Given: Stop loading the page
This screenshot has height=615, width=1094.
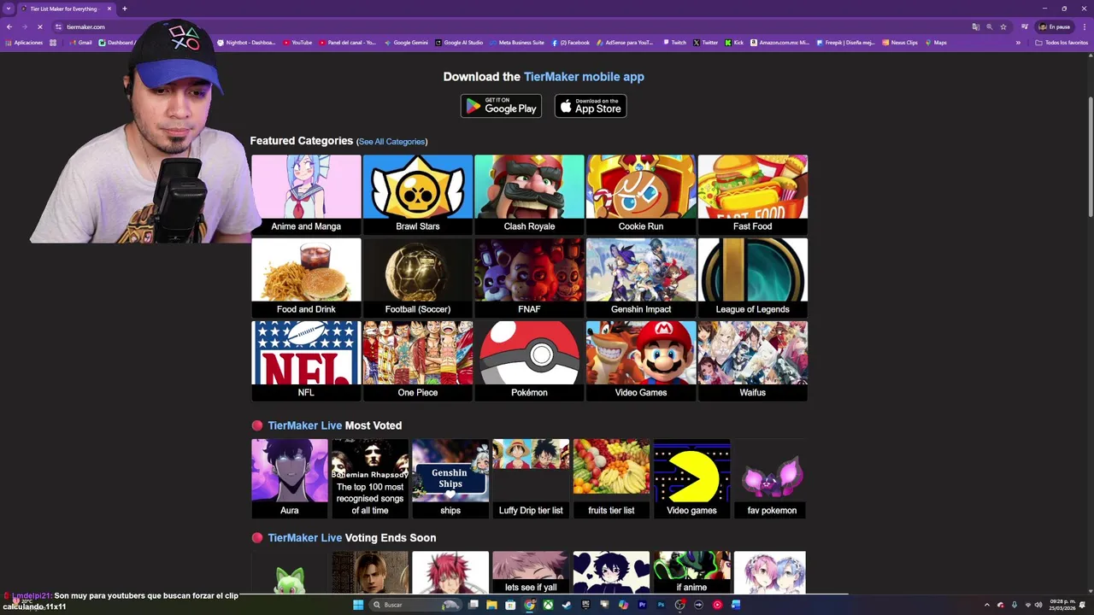Looking at the screenshot, I should [40, 26].
